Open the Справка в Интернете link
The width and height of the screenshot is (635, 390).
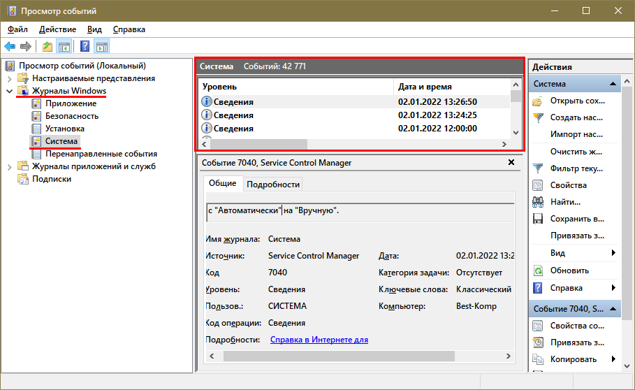point(319,340)
